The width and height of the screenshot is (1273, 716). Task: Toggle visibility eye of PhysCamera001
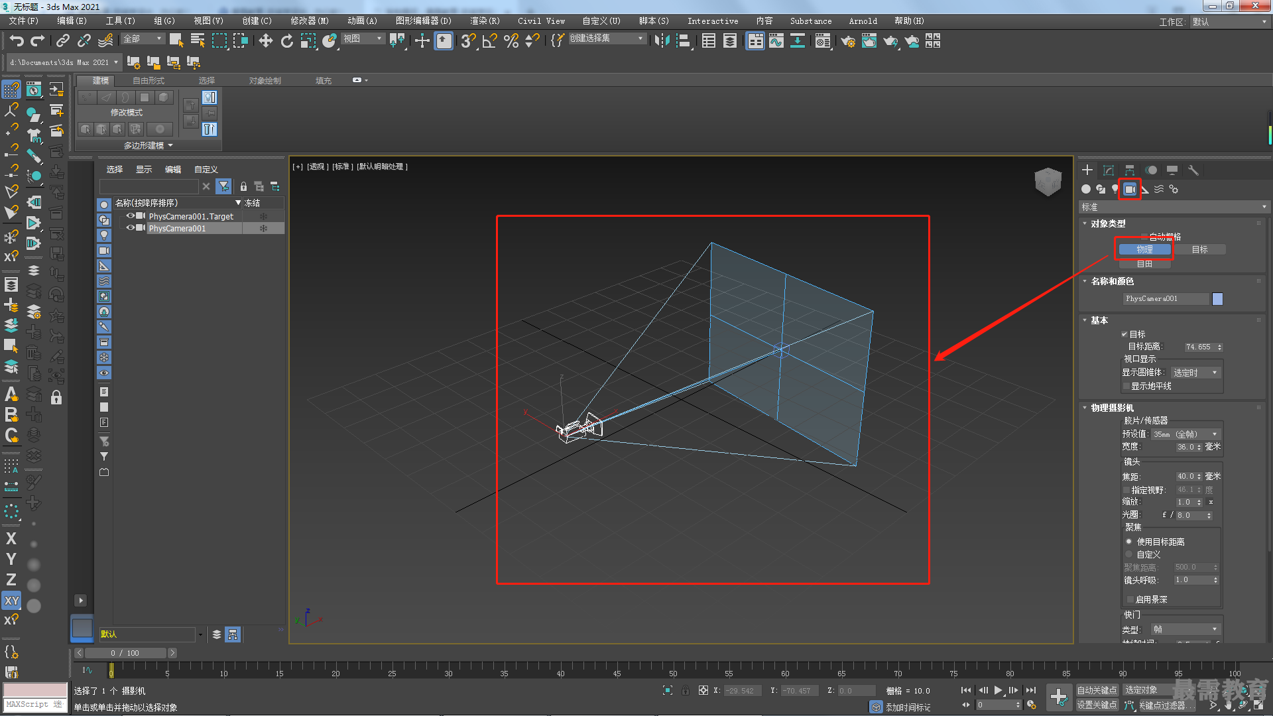[131, 228]
